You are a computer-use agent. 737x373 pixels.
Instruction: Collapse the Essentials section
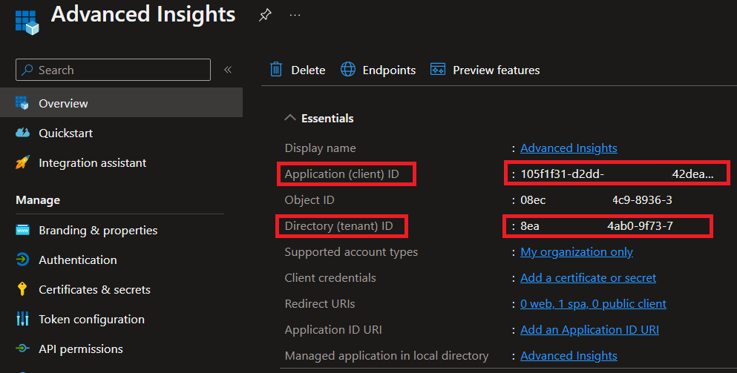[x=290, y=119]
